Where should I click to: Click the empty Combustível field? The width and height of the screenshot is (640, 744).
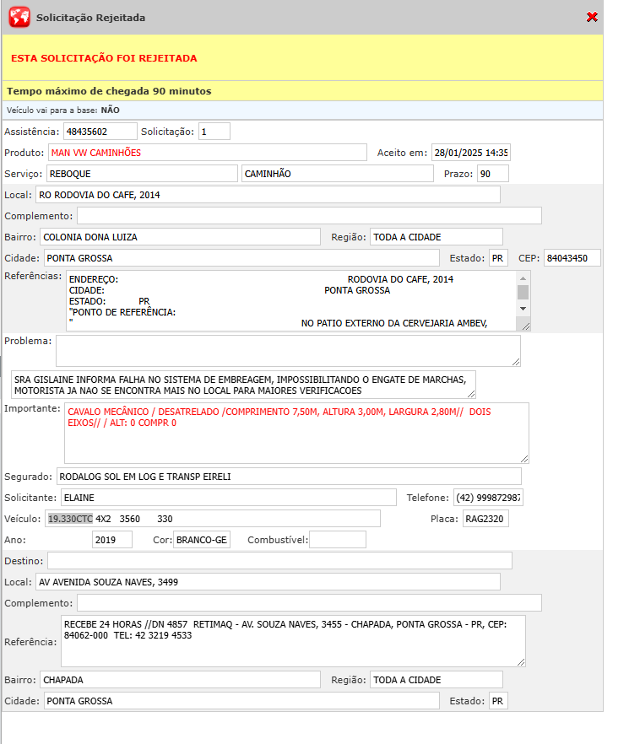point(338,540)
